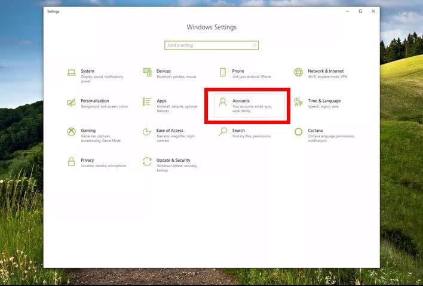Open Phone settings title
The width and height of the screenshot is (423, 286).
pyautogui.click(x=238, y=71)
